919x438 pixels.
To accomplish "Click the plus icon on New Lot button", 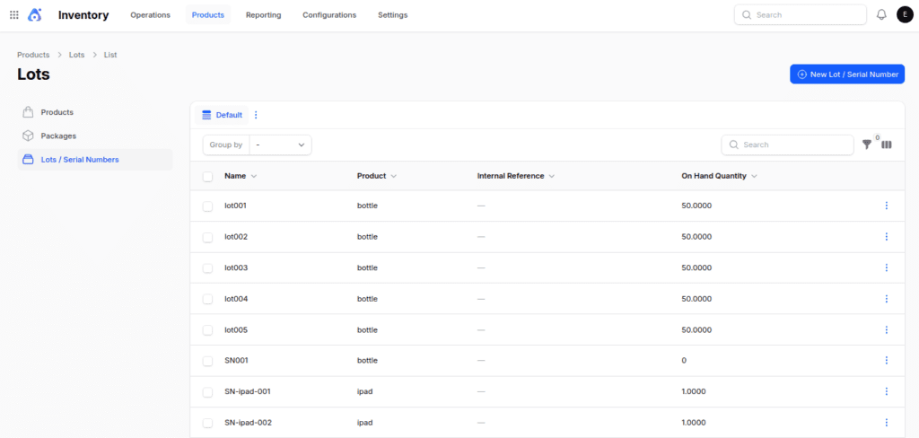I will 802,74.
